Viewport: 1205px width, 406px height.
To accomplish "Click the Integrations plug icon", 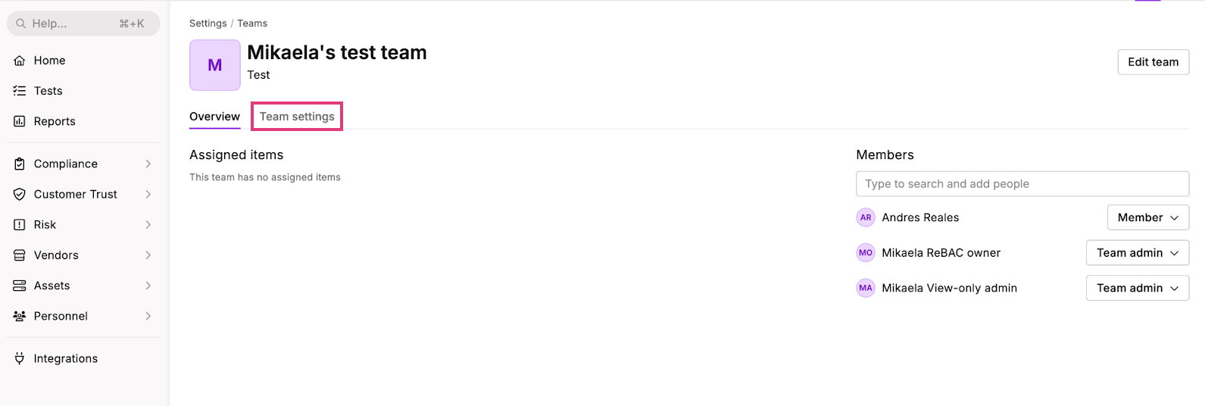I will 20,358.
